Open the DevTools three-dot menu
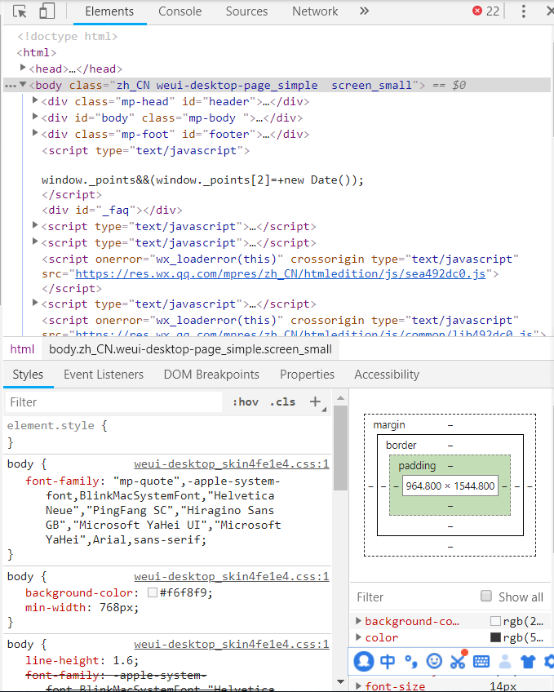 point(524,11)
